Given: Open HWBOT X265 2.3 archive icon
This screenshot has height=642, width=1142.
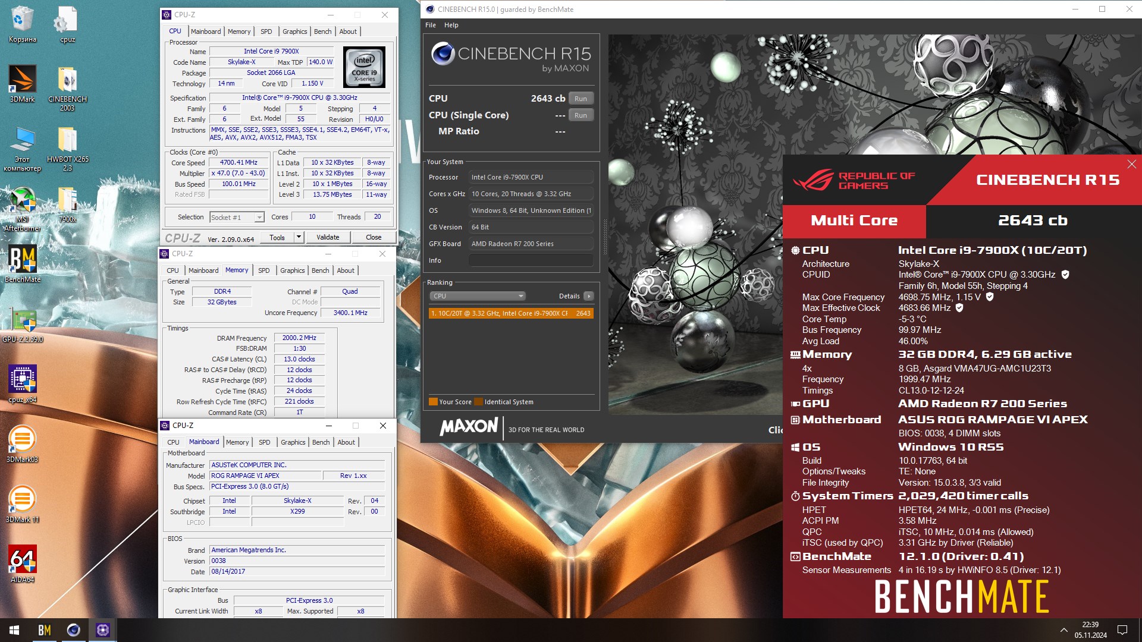Looking at the screenshot, I should click(67, 149).
